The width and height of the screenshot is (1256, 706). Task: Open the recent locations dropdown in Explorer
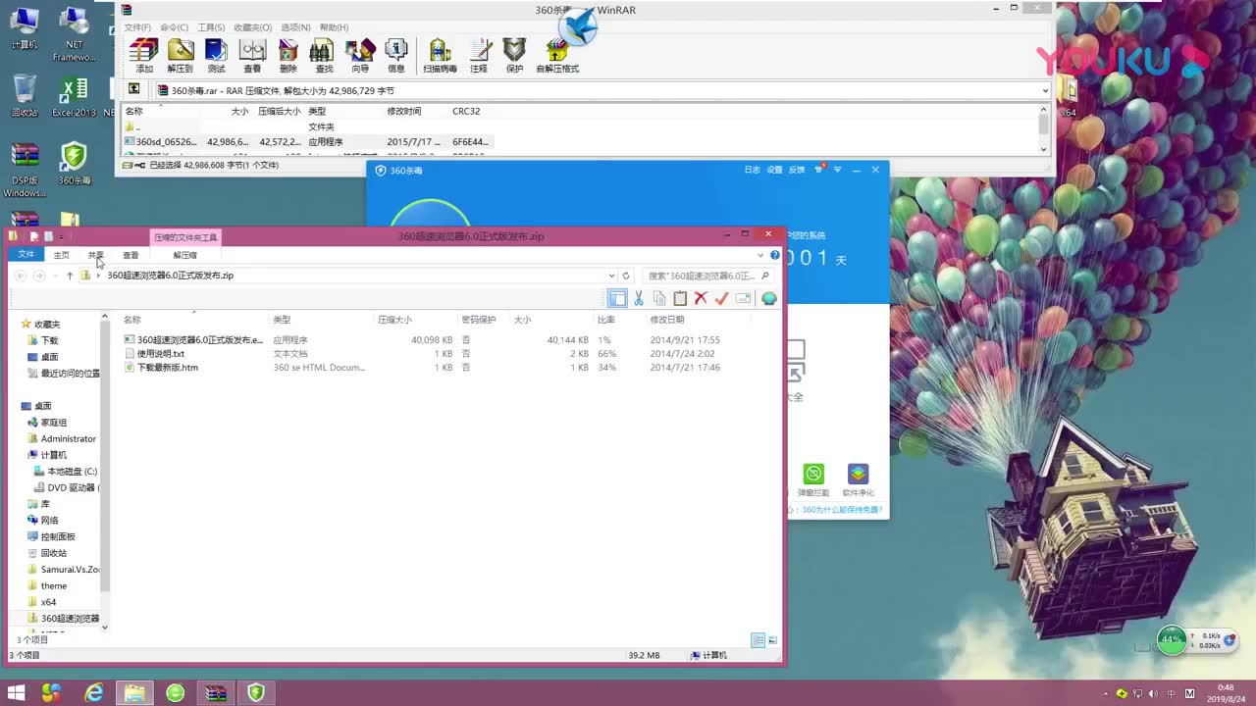click(54, 276)
